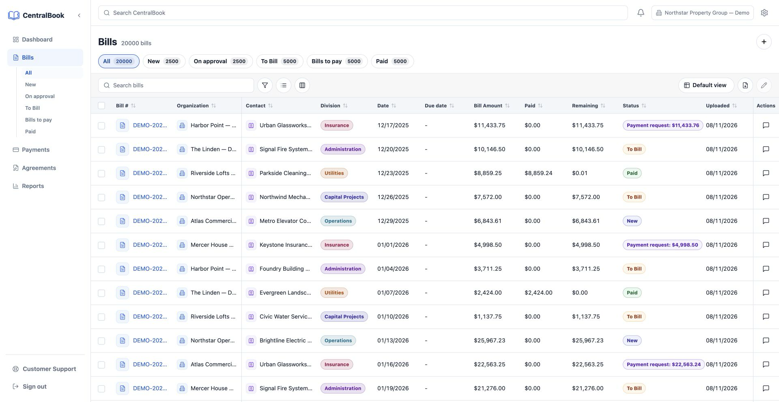Open Payments in the sidebar
The width and height of the screenshot is (779, 402).
[x=36, y=150]
